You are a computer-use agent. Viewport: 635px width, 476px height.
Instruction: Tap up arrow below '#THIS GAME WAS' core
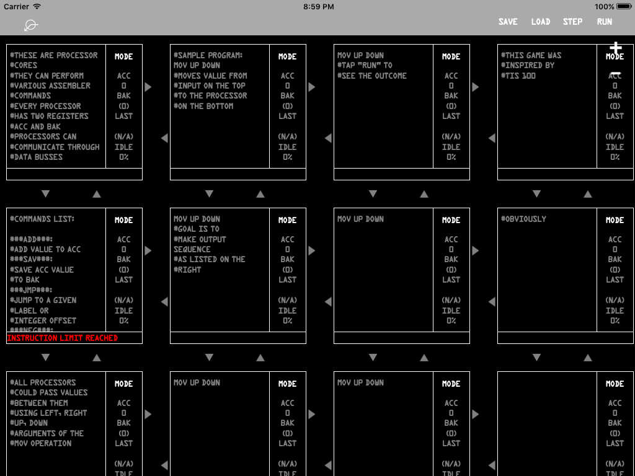587,194
